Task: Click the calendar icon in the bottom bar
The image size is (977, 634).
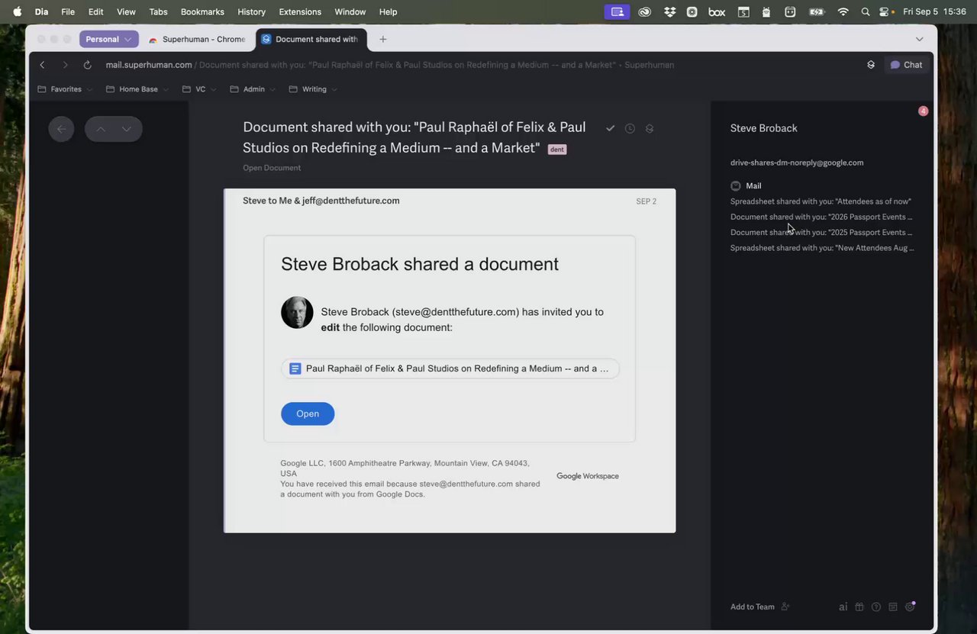Action: pos(893,607)
